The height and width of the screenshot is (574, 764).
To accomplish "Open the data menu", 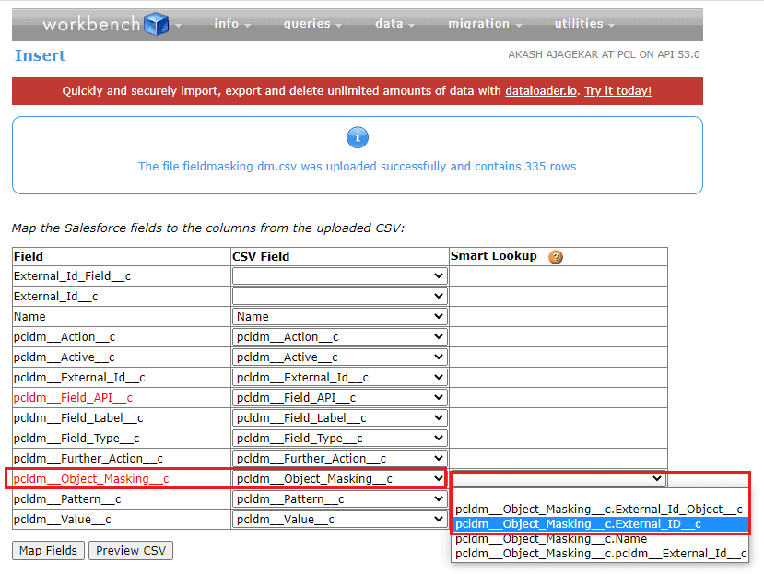I will [394, 24].
